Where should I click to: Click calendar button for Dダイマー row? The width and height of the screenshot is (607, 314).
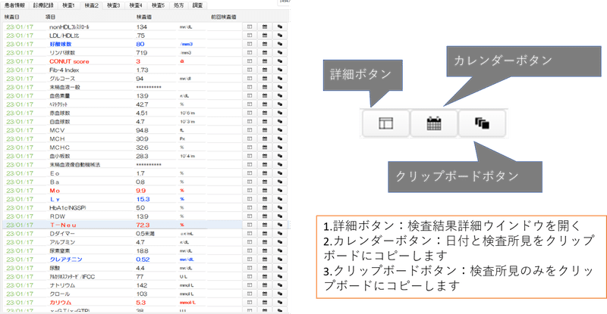[265, 233]
